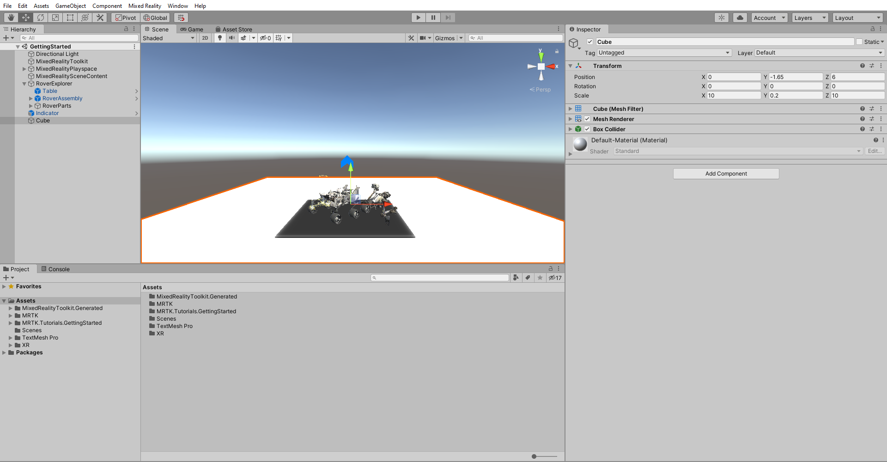Image resolution: width=887 pixels, height=462 pixels.
Task: Toggle the Cube active checkbox
Action: [590, 42]
